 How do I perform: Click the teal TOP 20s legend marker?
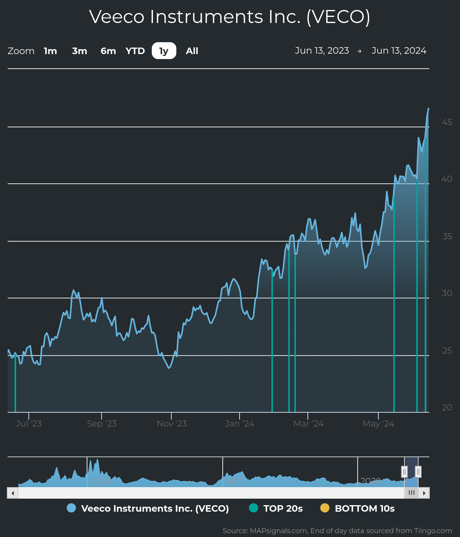point(253,508)
